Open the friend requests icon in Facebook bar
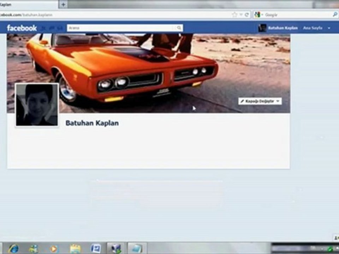 pyautogui.click(x=43, y=28)
